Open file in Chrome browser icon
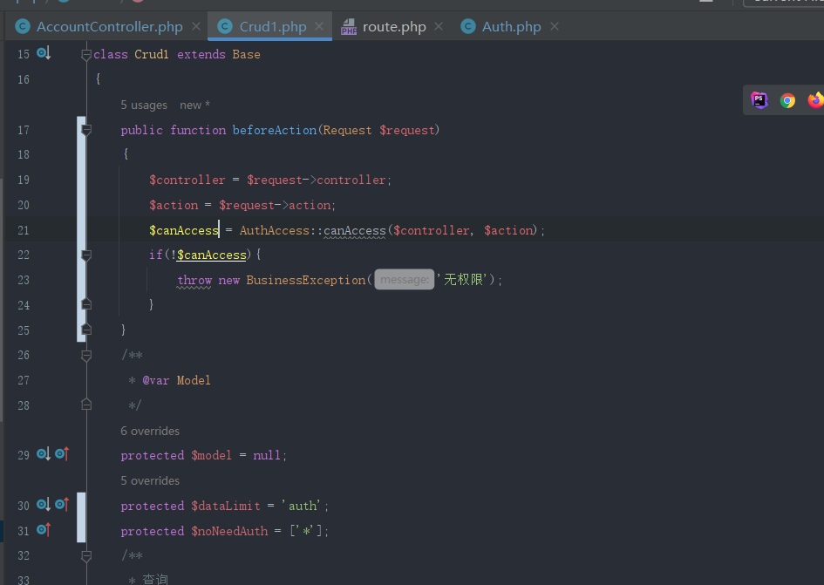This screenshot has height=585, width=824. (x=787, y=100)
